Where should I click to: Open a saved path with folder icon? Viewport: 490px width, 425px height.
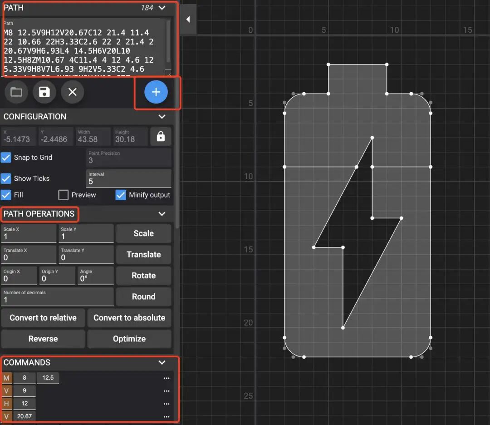16,92
